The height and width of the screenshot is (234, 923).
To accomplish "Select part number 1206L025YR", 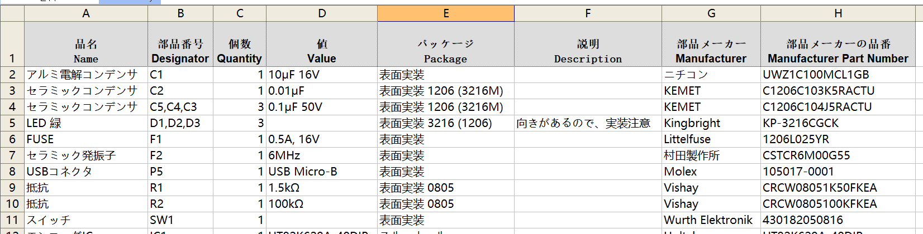I will tap(838, 139).
